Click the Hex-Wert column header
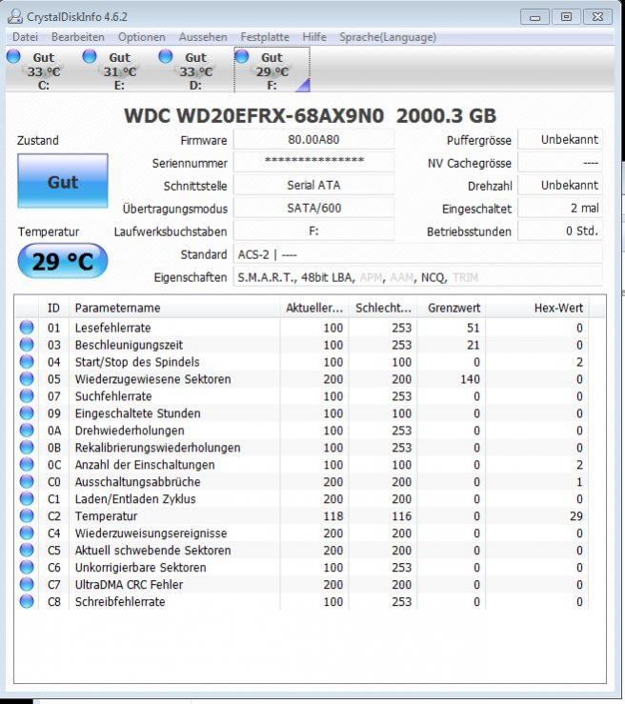Screen dimensions: 625x704 click(x=537, y=308)
